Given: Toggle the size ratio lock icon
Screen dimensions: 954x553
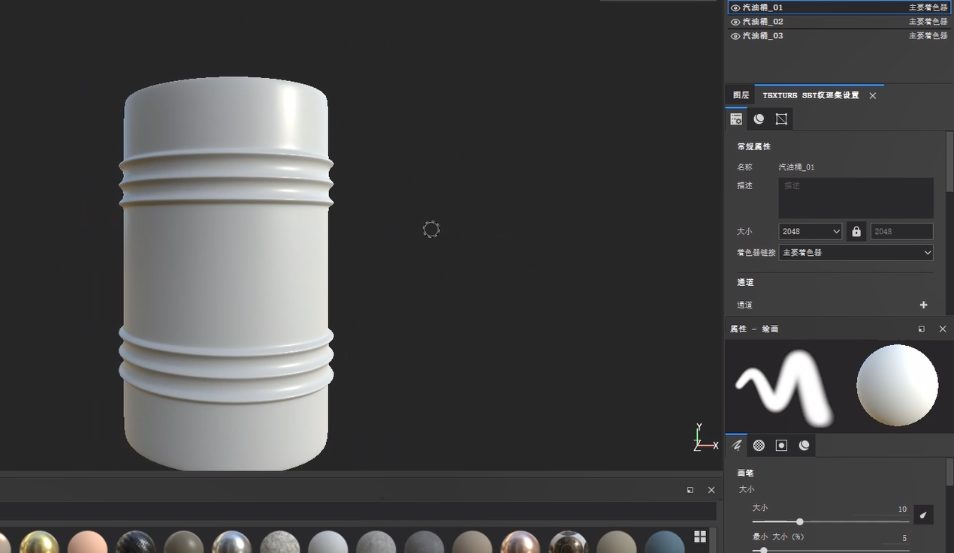Looking at the screenshot, I should [856, 231].
